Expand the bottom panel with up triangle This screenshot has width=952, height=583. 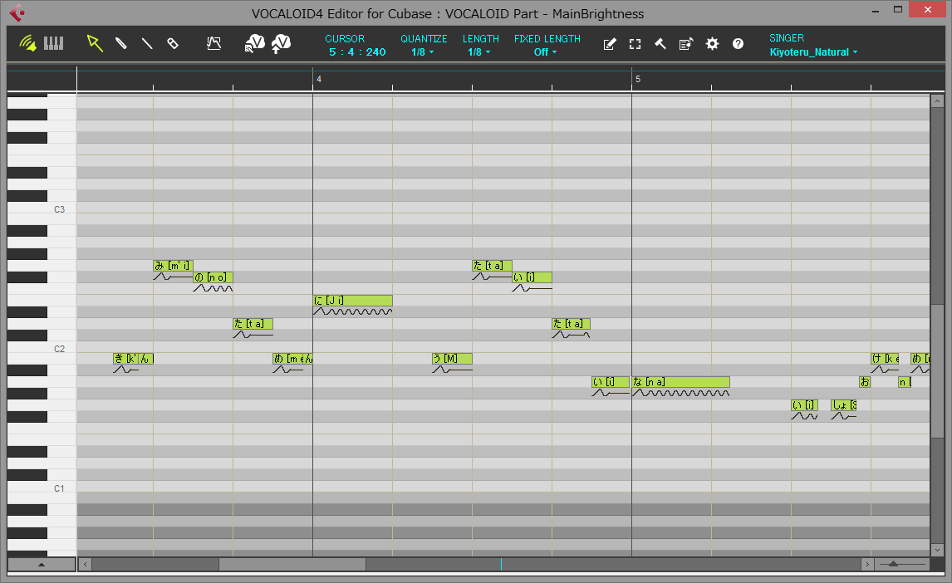coord(42,565)
